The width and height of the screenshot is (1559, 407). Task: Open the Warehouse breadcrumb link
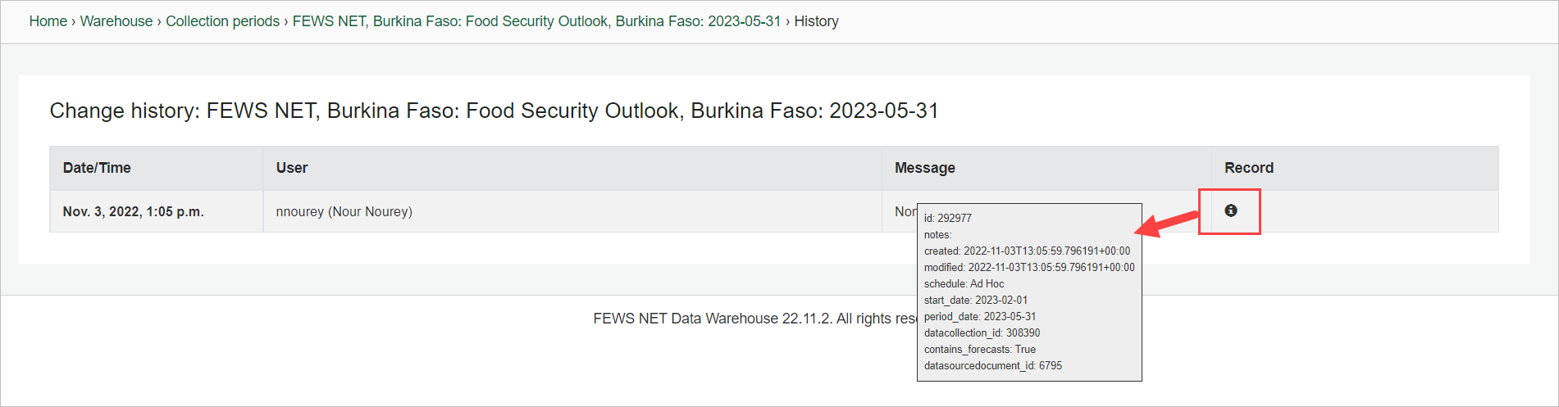pyautogui.click(x=116, y=21)
